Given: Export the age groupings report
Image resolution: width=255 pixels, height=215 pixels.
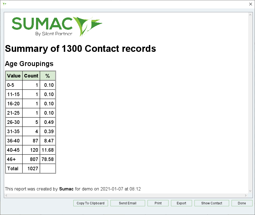Looking at the screenshot, I should pos(181,203).
